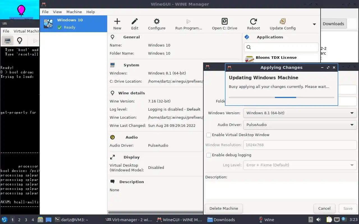Open the File menu in Virt-manager

(6, 31)
